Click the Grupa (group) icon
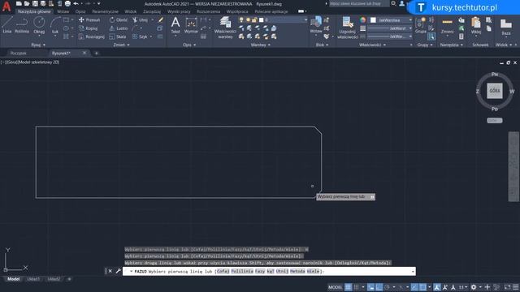The height and width of the screenshot is (292, 520). (421, 25)
